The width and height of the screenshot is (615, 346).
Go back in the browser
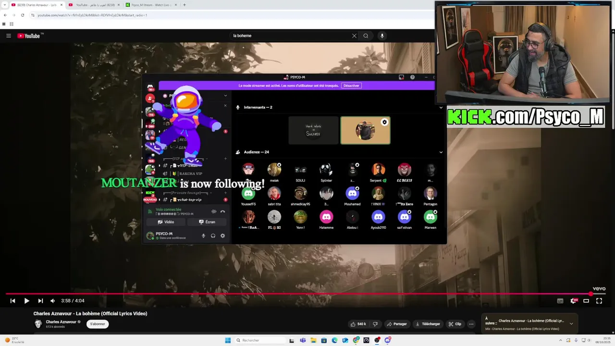pyautogui.click(x=5, y=15)
